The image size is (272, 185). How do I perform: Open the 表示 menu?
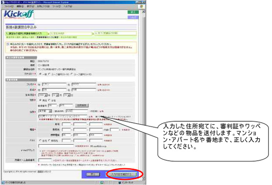30,6
